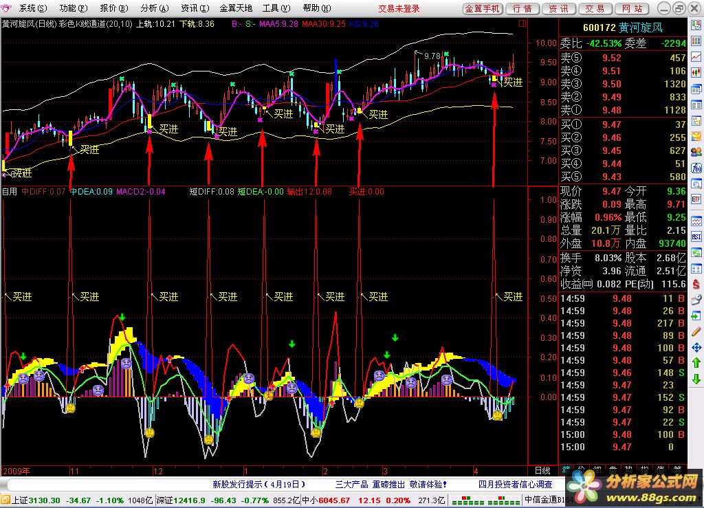Click the magnifier search icon
The width and height of the screenshot is (704, 508).
[696, 184]
